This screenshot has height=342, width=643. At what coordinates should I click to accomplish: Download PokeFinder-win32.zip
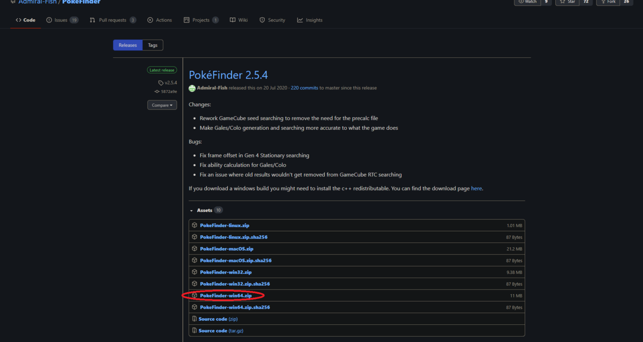tap(226, 272)
